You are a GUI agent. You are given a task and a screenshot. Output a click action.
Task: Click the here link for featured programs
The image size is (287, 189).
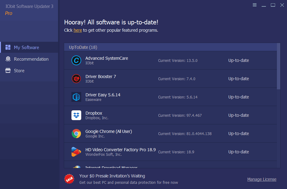[78, 30]
